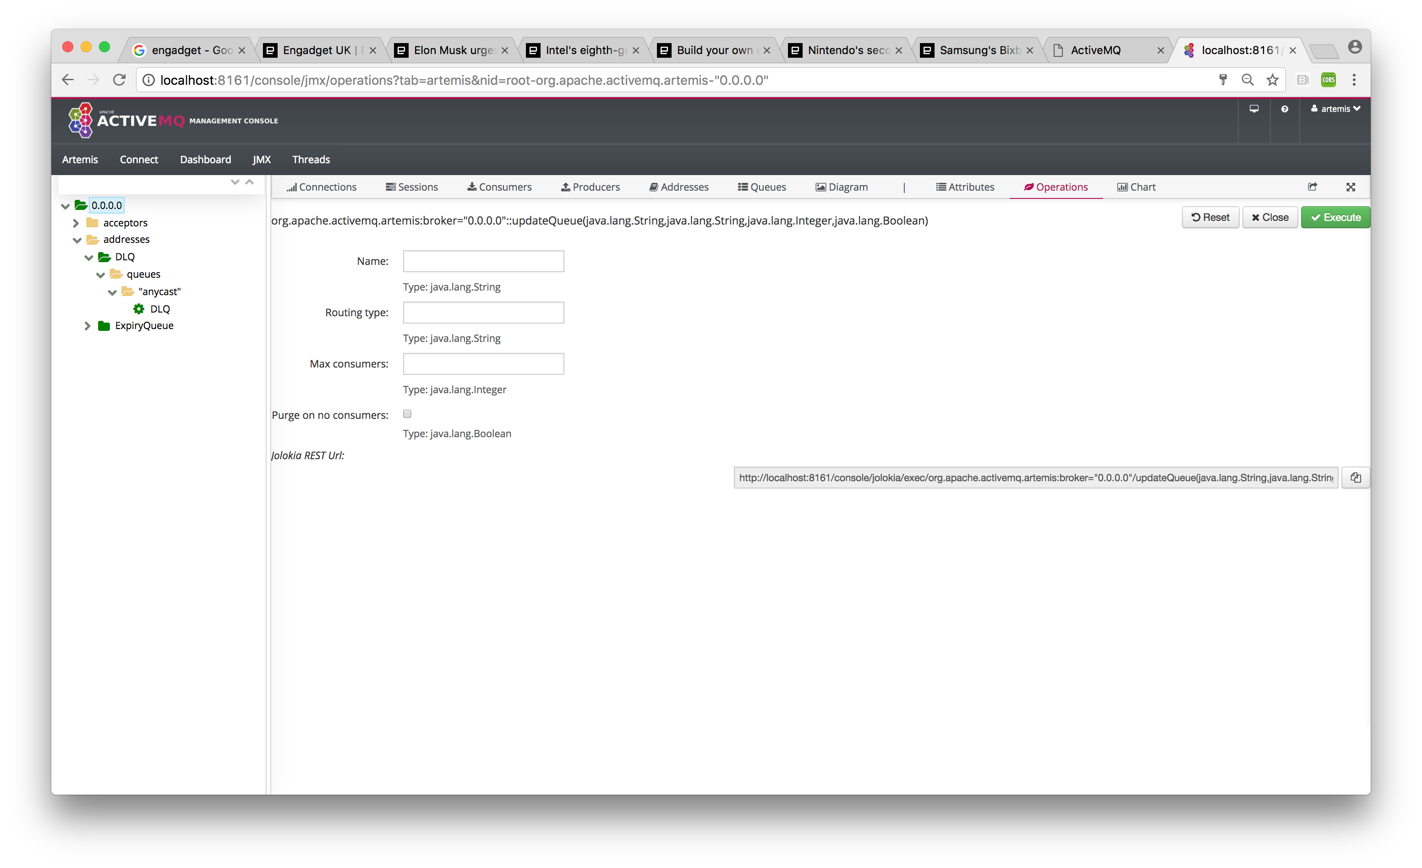Click the full screen expand icon

coord(1351,187)
